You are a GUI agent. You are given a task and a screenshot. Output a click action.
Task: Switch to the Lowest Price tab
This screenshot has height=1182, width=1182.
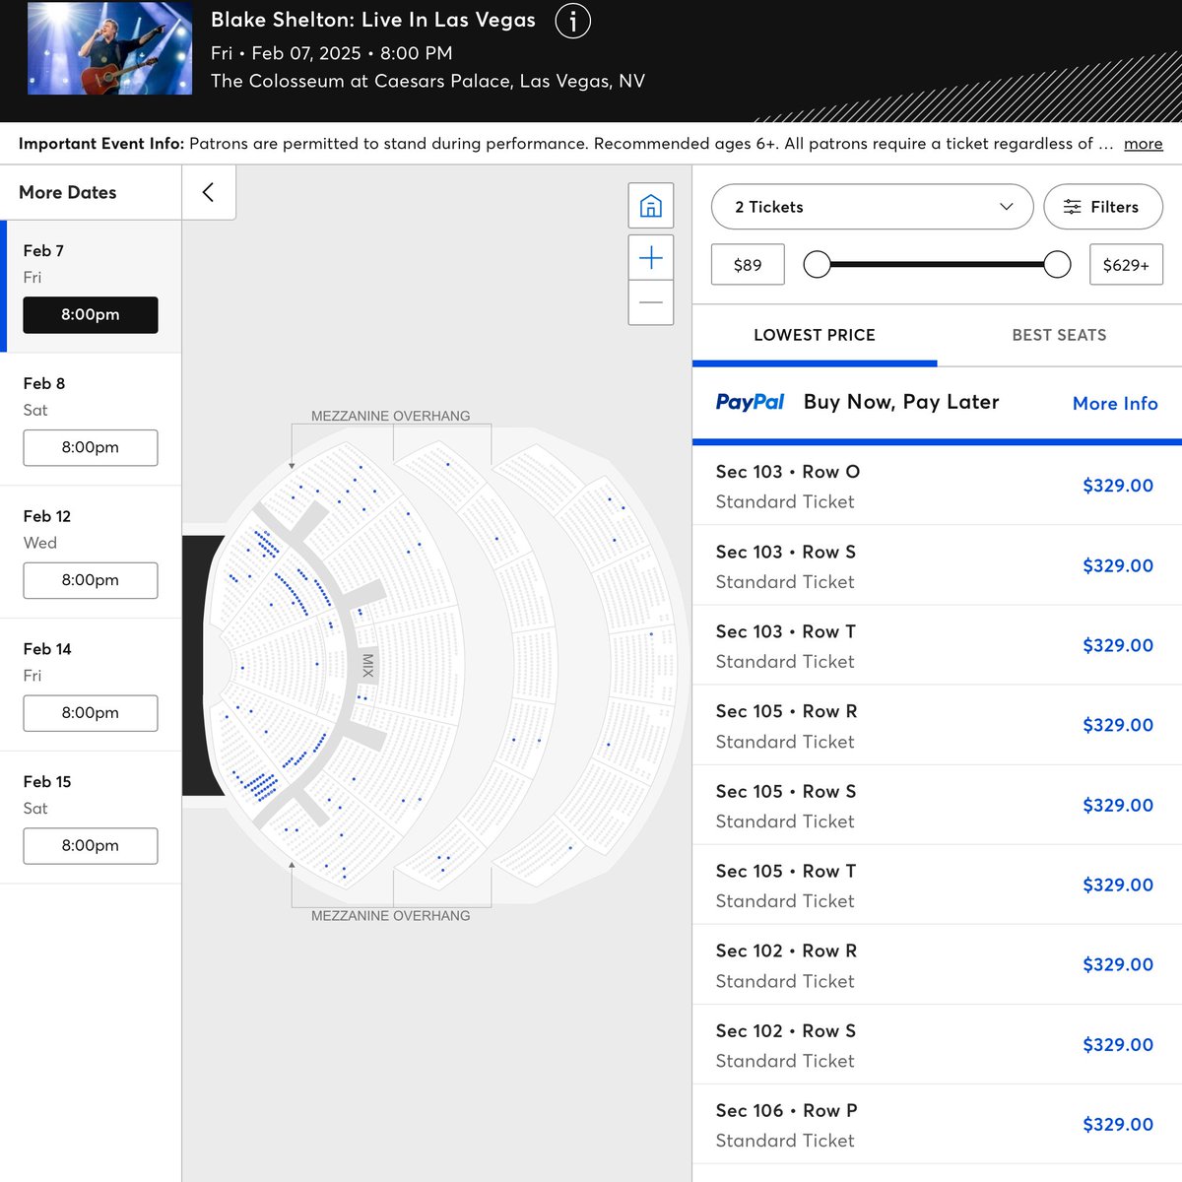click(815, 335)
